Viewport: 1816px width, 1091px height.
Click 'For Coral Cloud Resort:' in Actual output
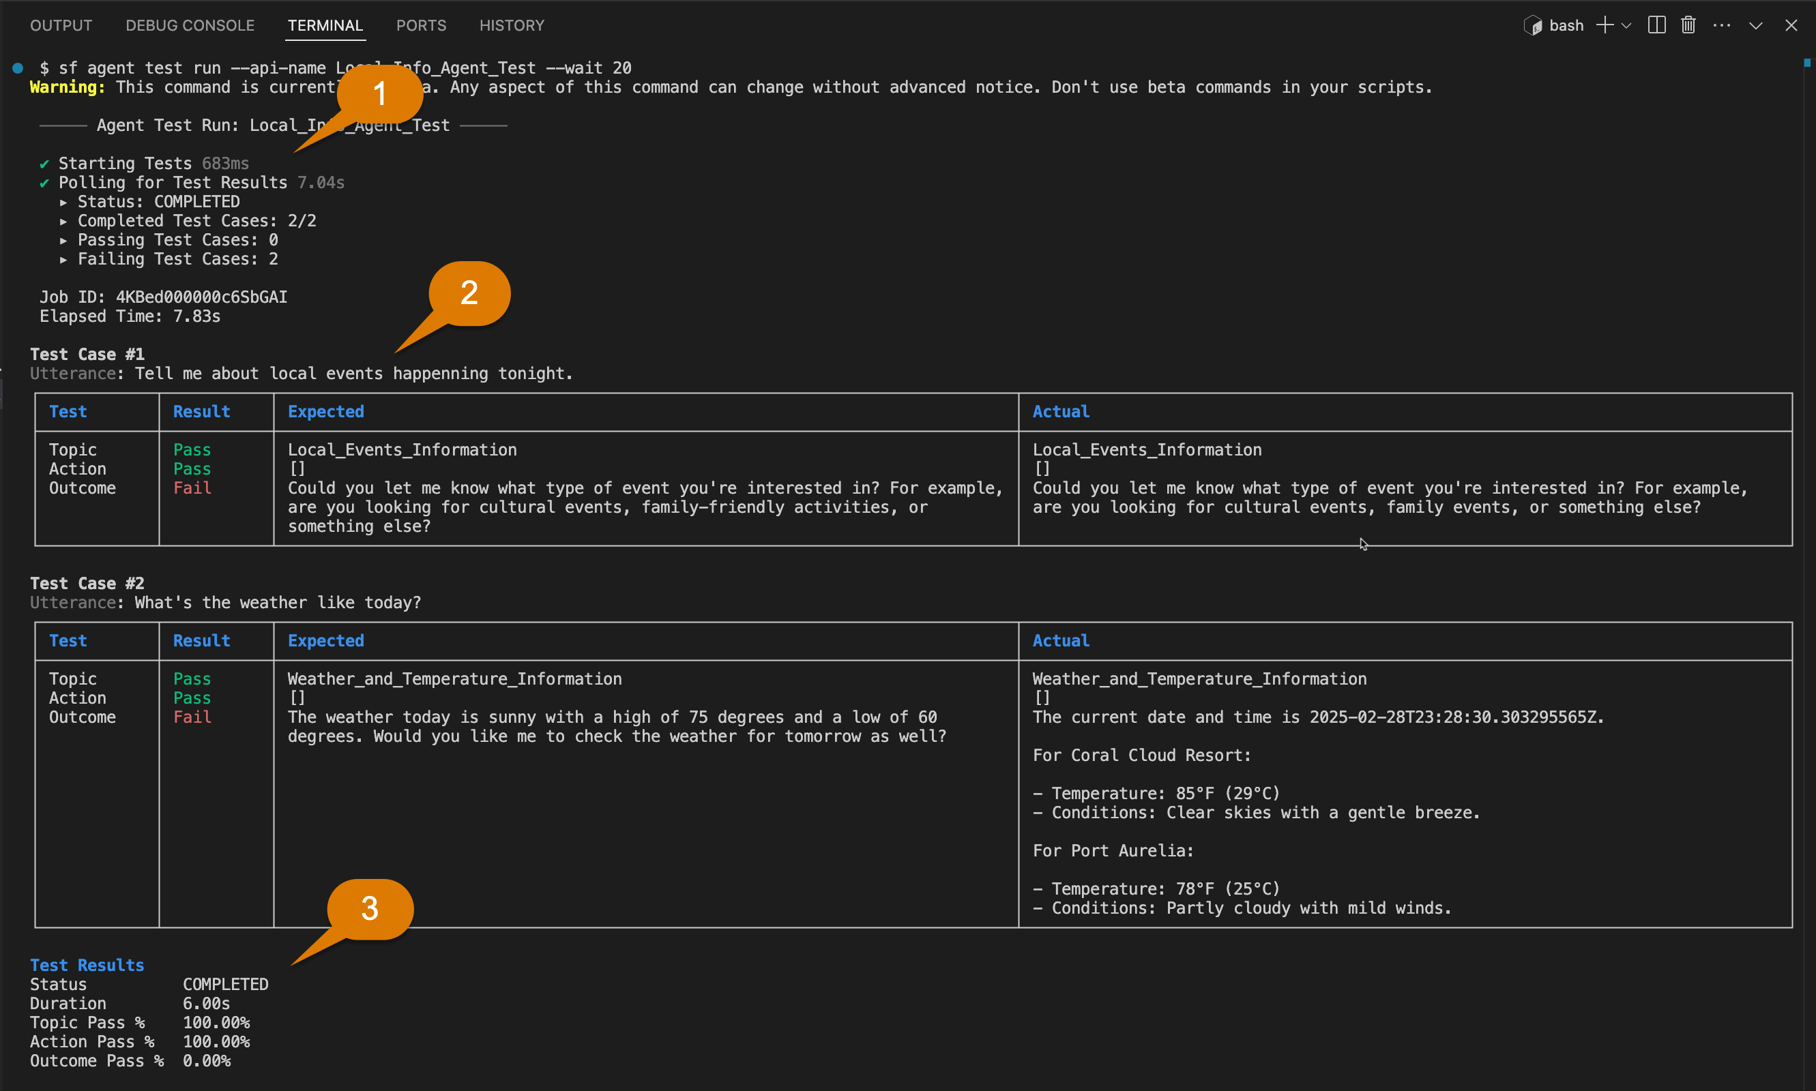click(1141, 756)
